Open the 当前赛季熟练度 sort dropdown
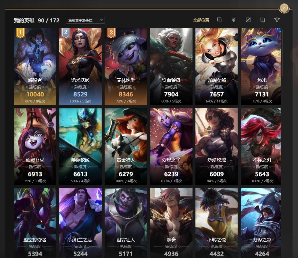 pos(85,20)
